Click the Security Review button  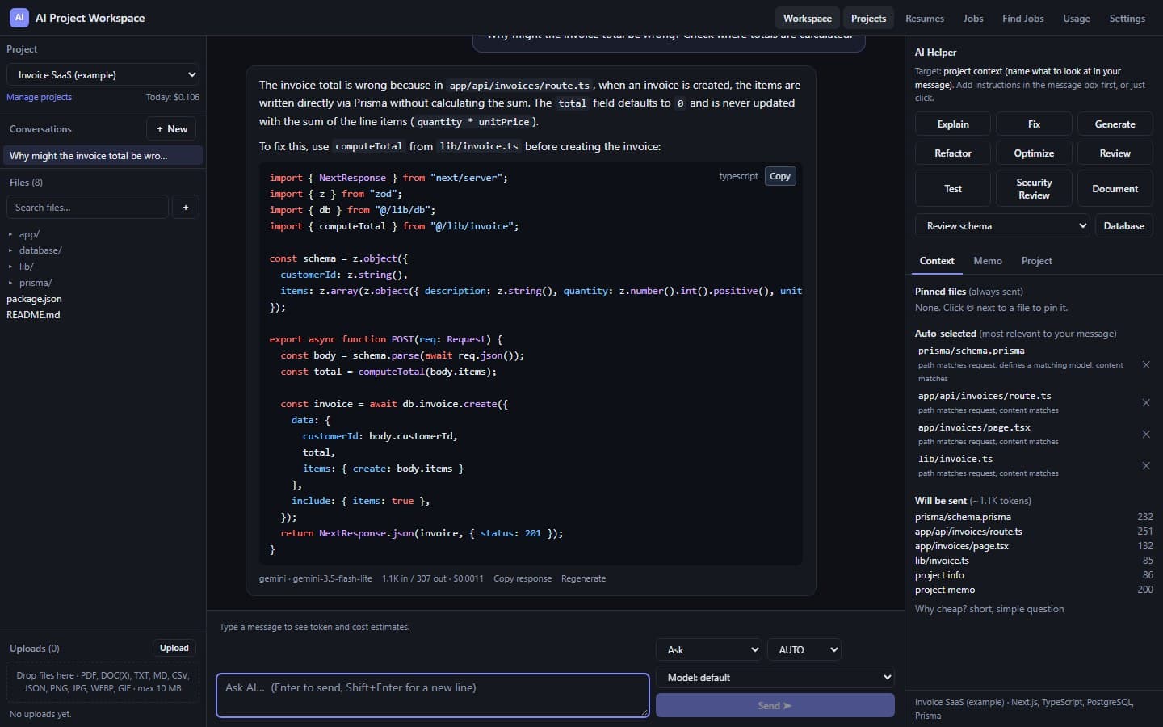point(1034,189)
